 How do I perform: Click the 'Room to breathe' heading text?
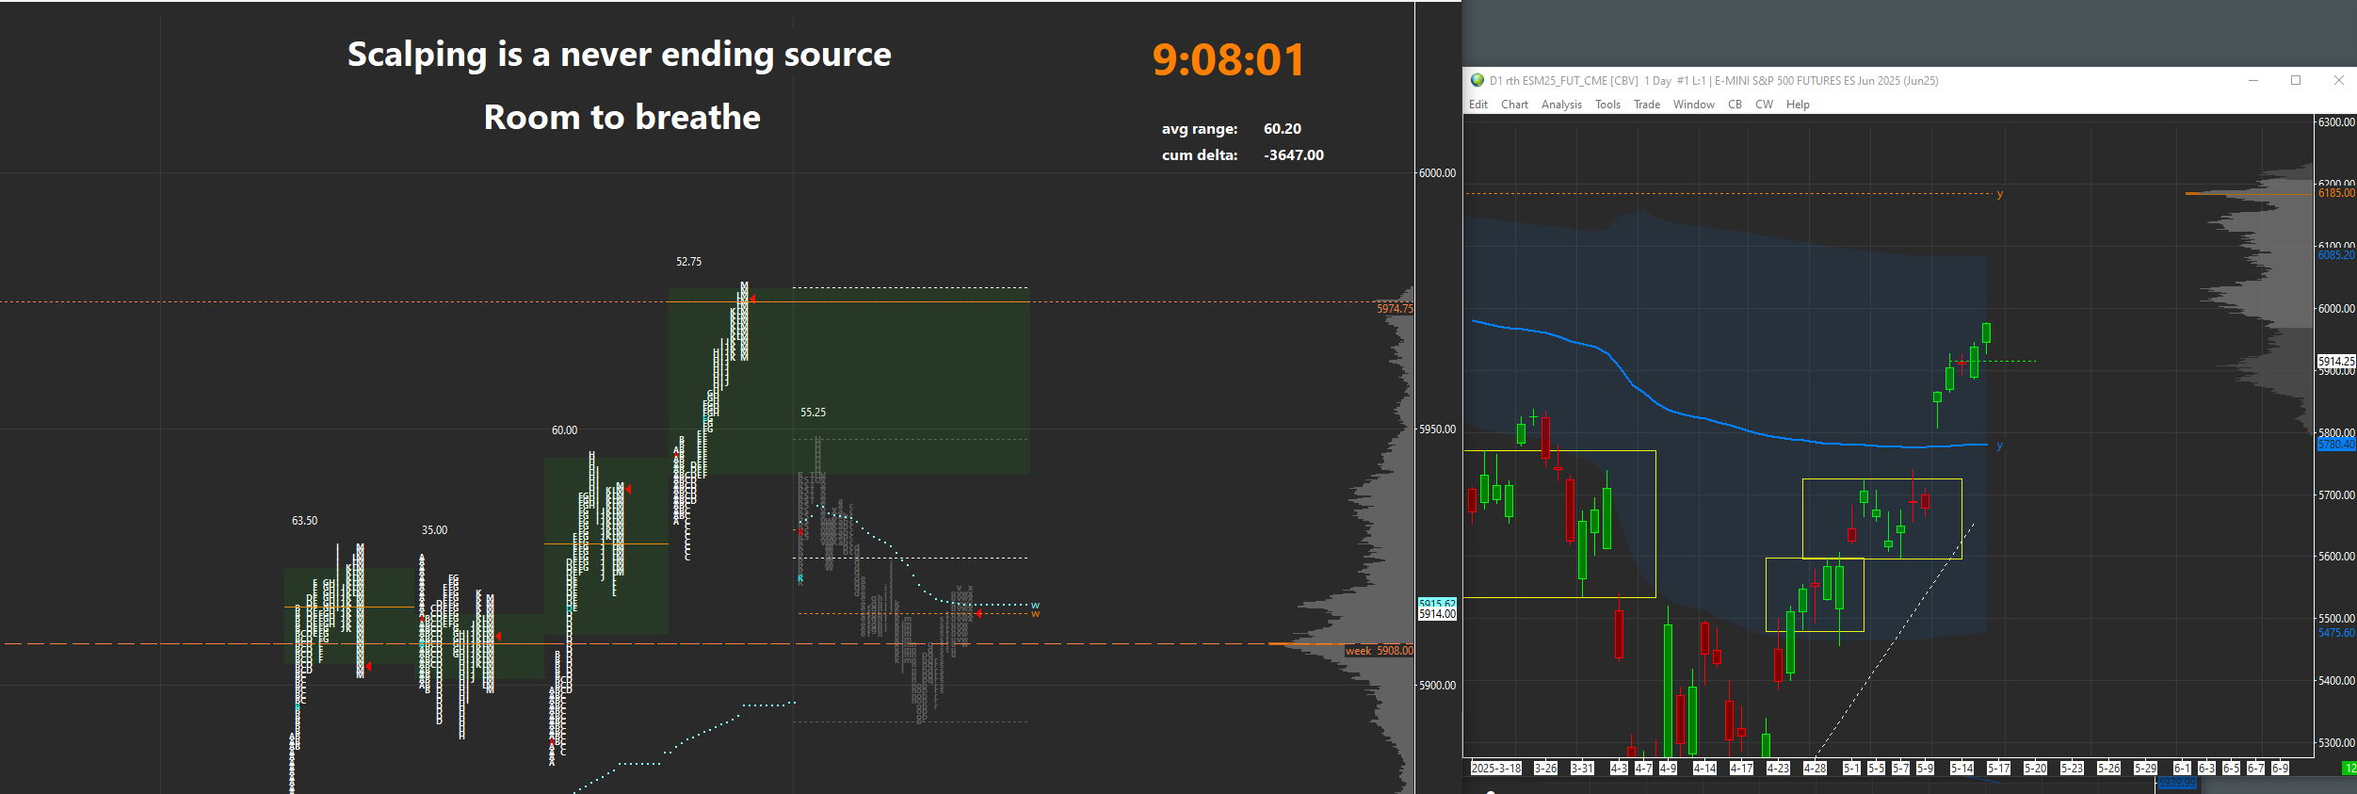tap(622, 118)
